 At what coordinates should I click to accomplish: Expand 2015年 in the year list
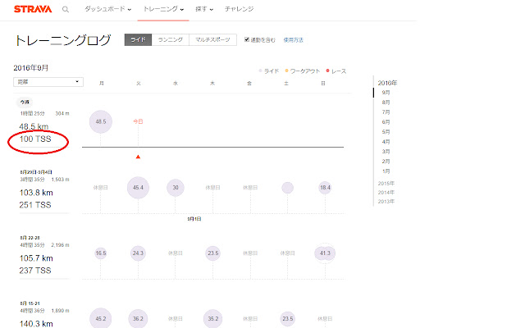[x=386, y=184]
